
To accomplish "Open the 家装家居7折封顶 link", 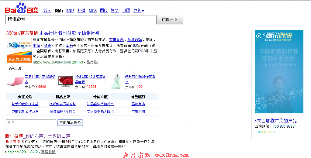I will pyautogui.click(x=63, y=111).
